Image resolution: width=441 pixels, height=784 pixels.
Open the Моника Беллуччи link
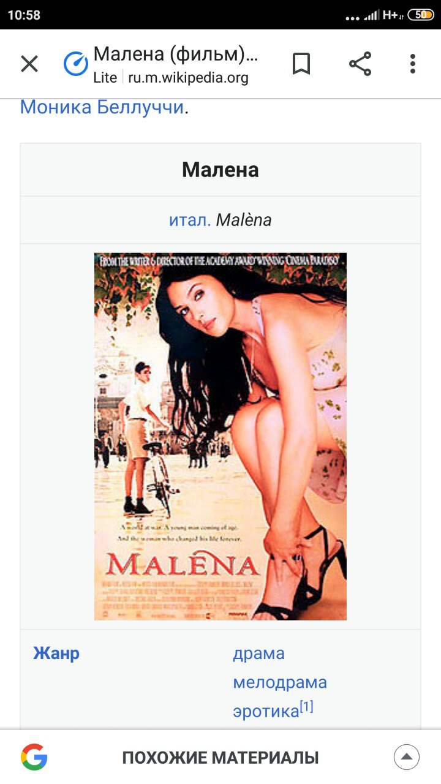(102, 107)
